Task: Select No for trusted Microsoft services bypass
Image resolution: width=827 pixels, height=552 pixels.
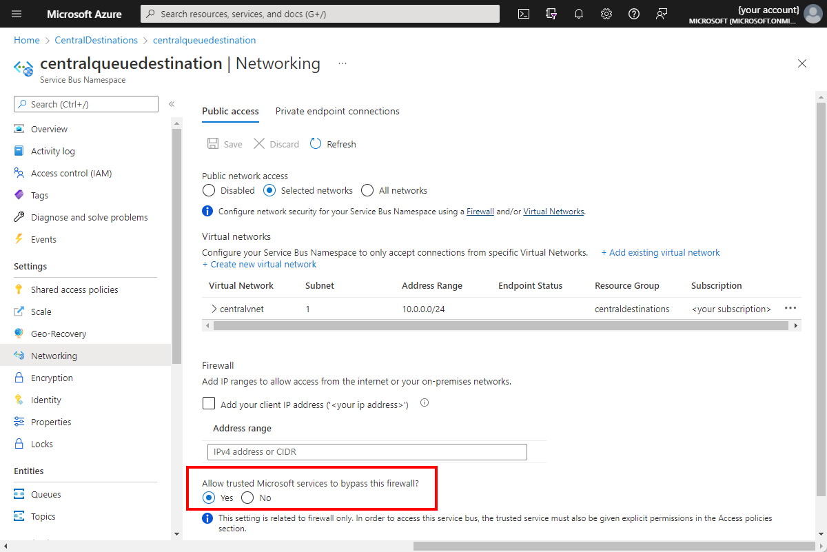Action: 247,498
